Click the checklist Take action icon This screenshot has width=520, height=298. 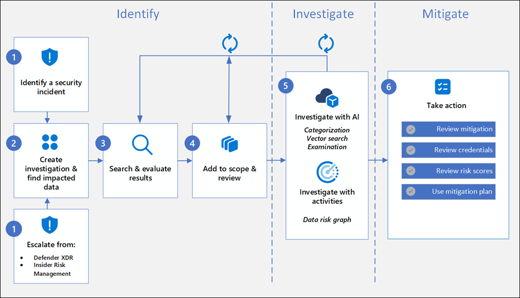pos(443,87)
